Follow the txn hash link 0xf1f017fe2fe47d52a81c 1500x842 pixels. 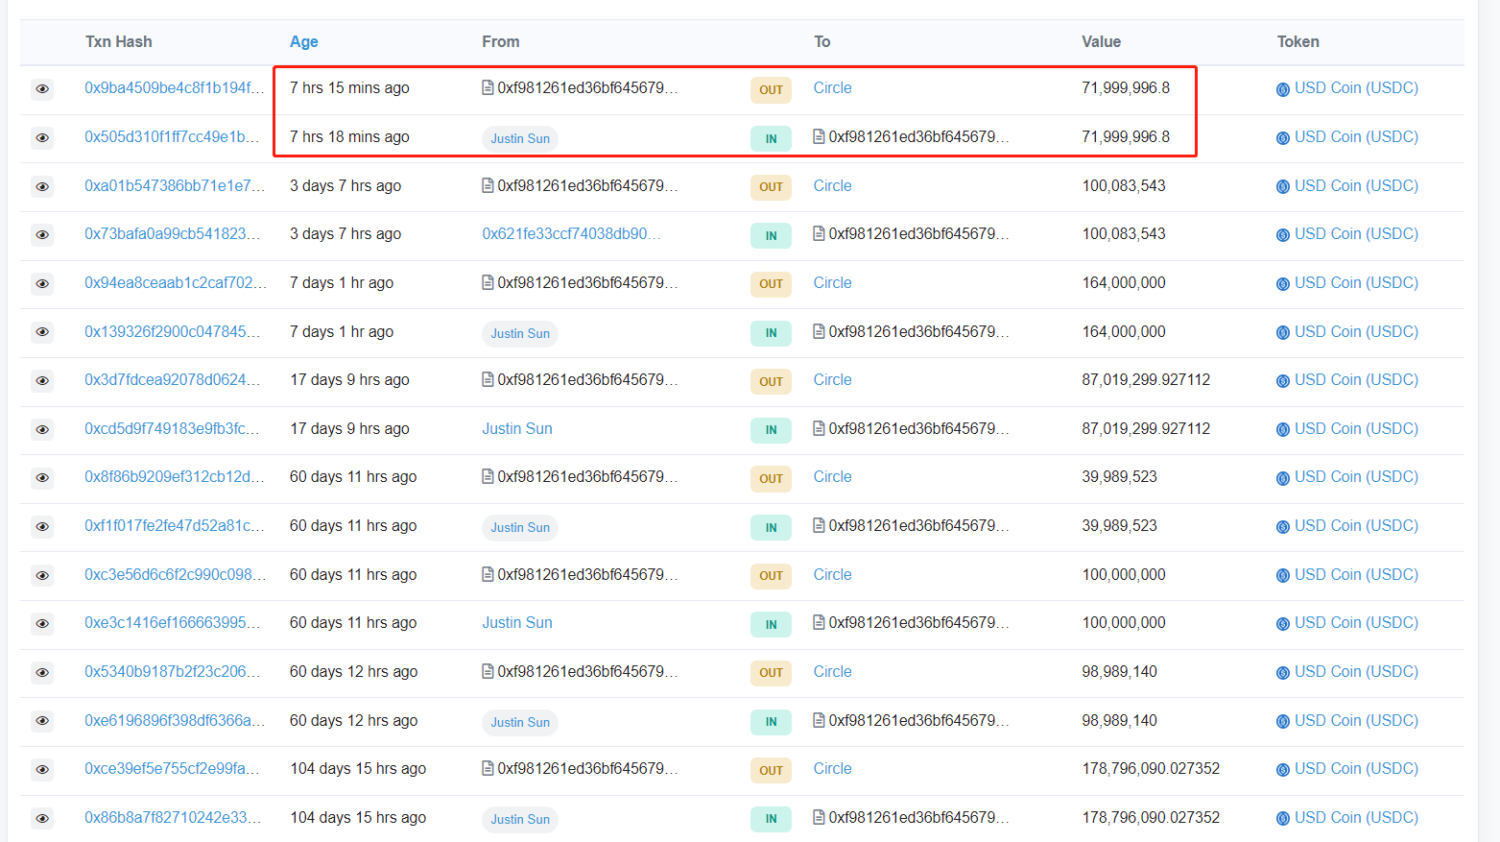[174, 525]
